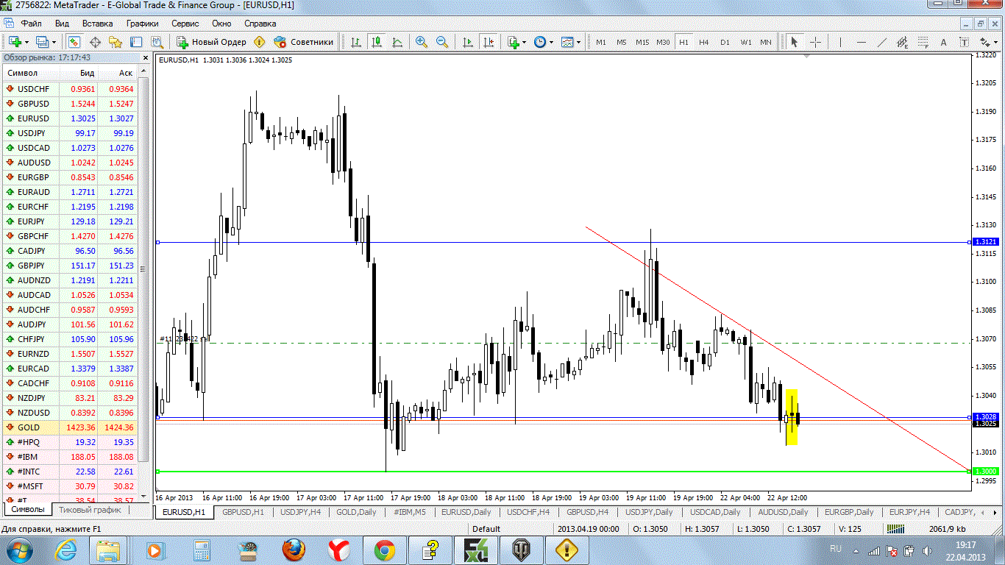Select the Fibonacci retracement tool

coord(923,42)
